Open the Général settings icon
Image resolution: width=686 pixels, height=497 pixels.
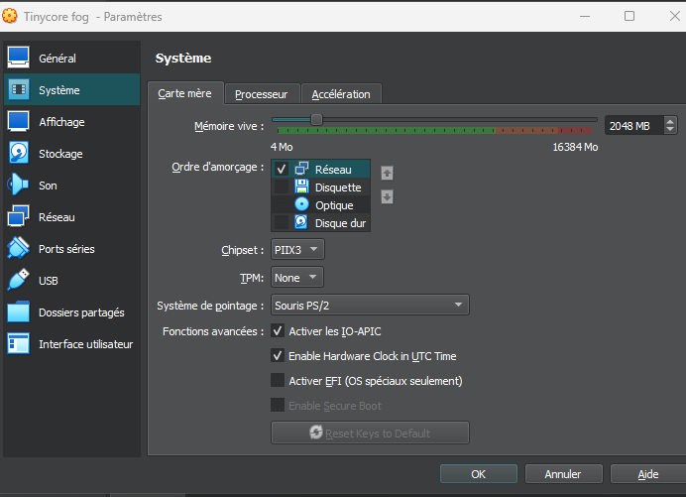[x=19, y=58]
